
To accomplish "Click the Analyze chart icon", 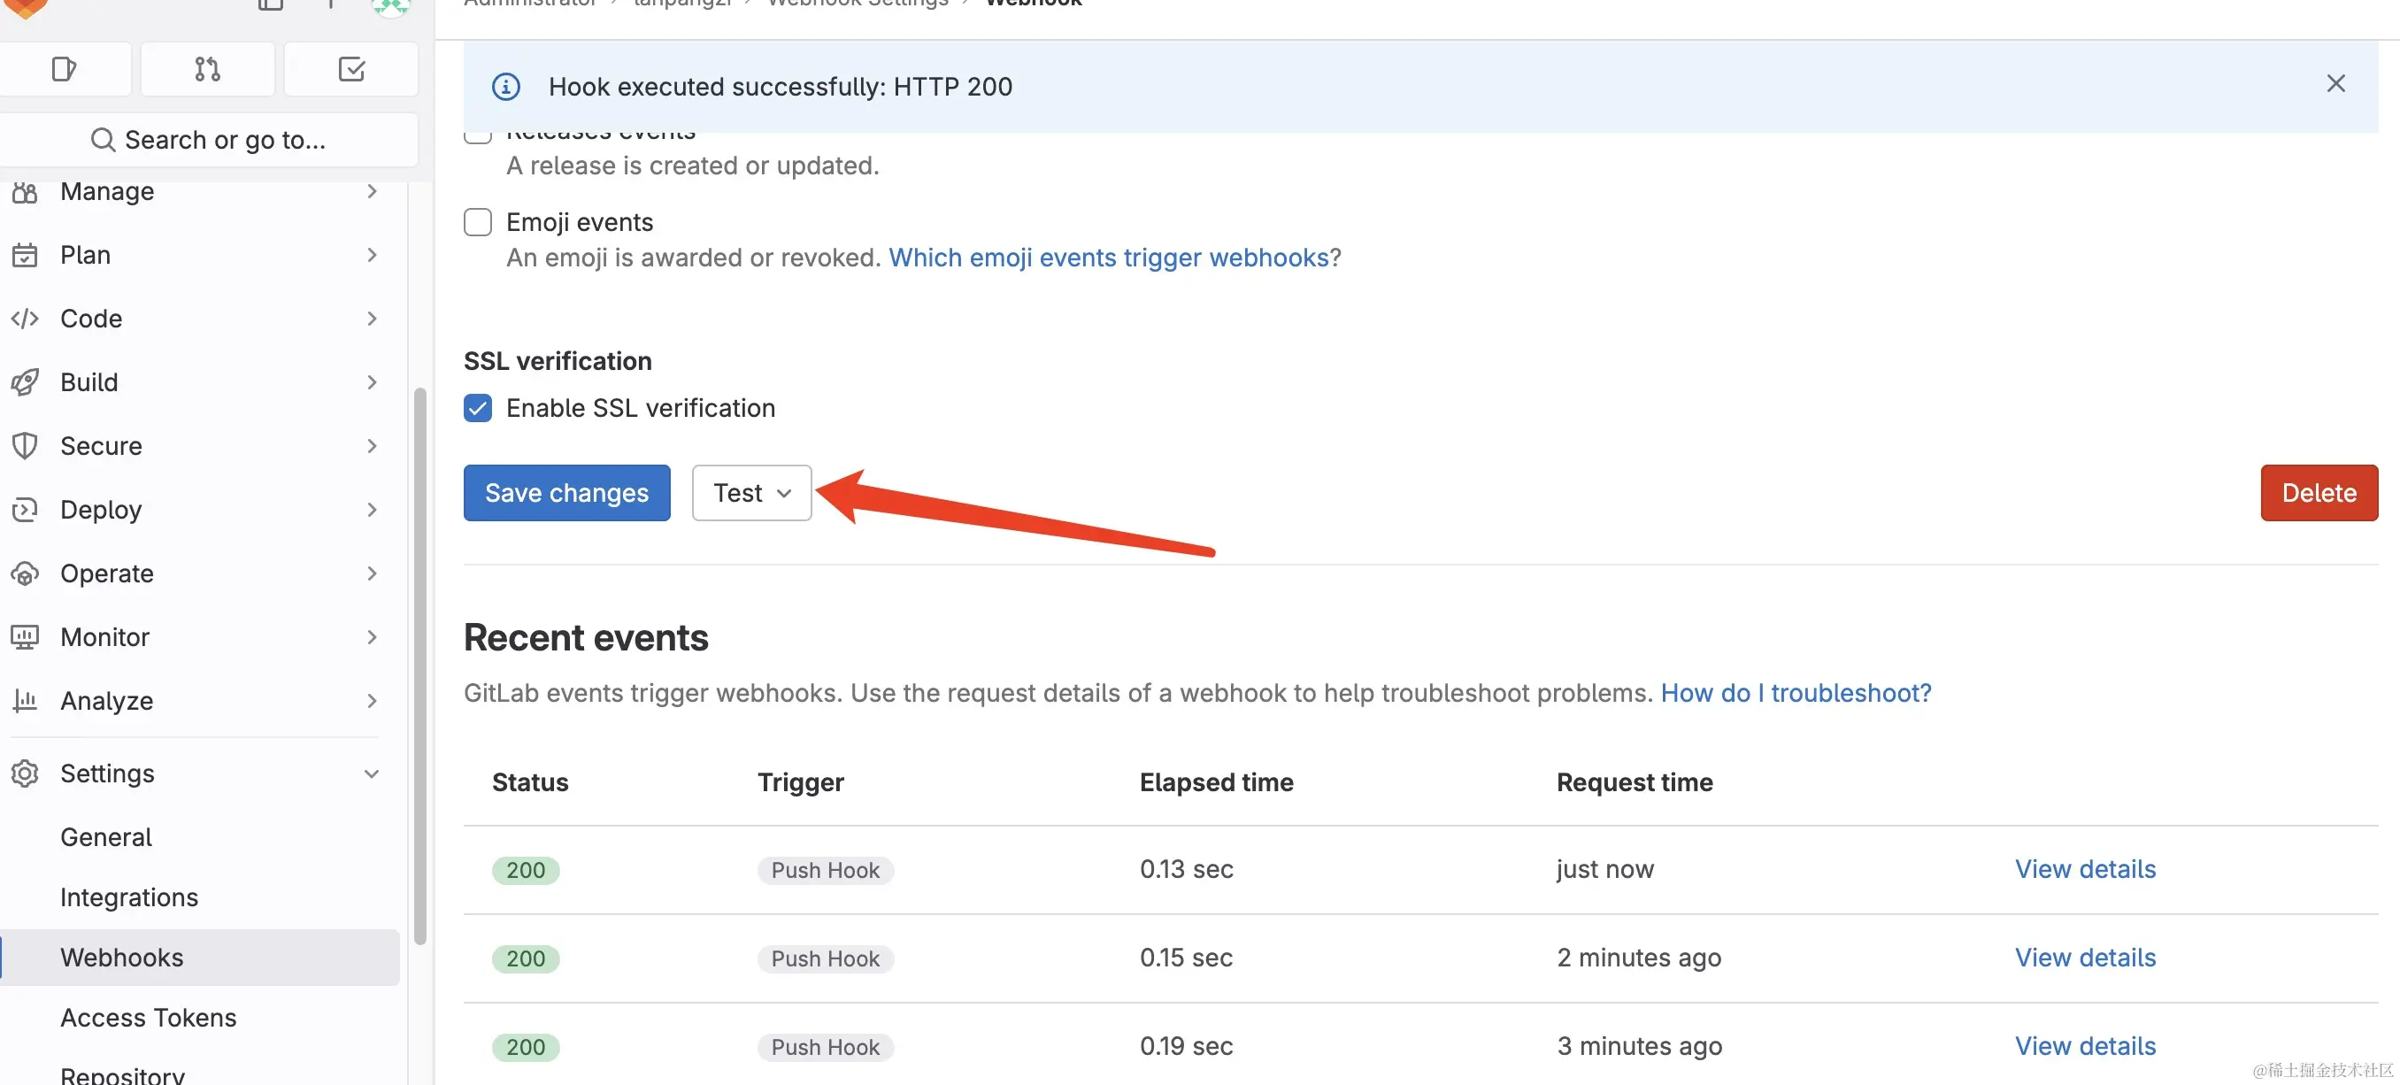I will 25,700.
